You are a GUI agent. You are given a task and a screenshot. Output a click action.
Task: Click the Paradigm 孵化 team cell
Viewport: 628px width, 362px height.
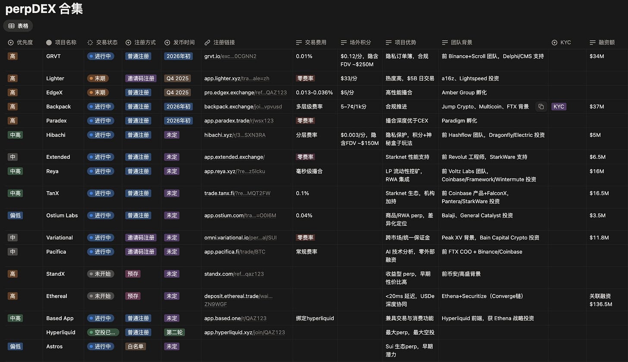tap(493, 121)
